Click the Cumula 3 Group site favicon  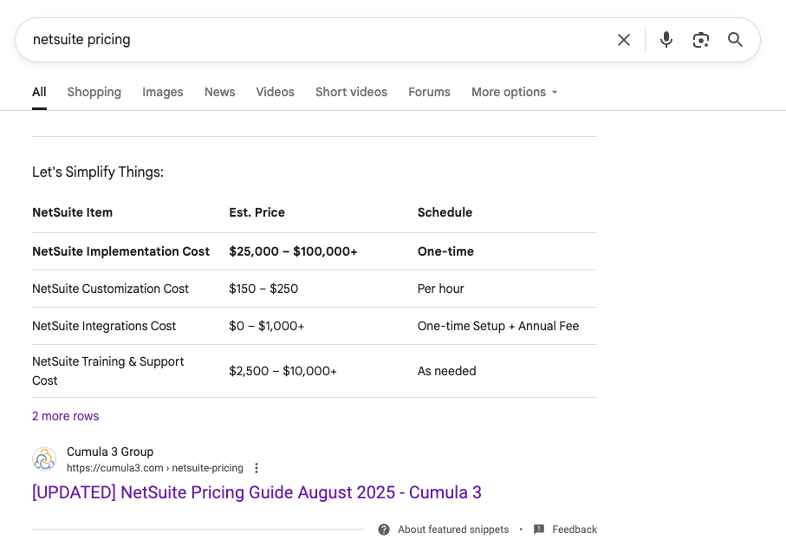tap(44, 458)
